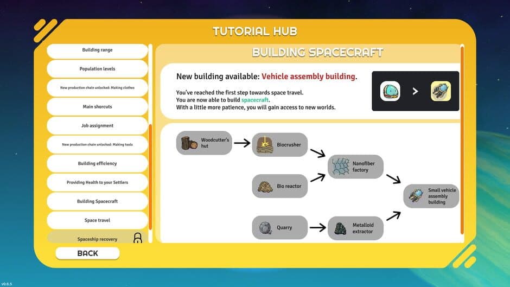Select Building efficiency tutorial entry
Viewport: 510px width, 287px height.
pyautogui.click(x=97, y=163)
